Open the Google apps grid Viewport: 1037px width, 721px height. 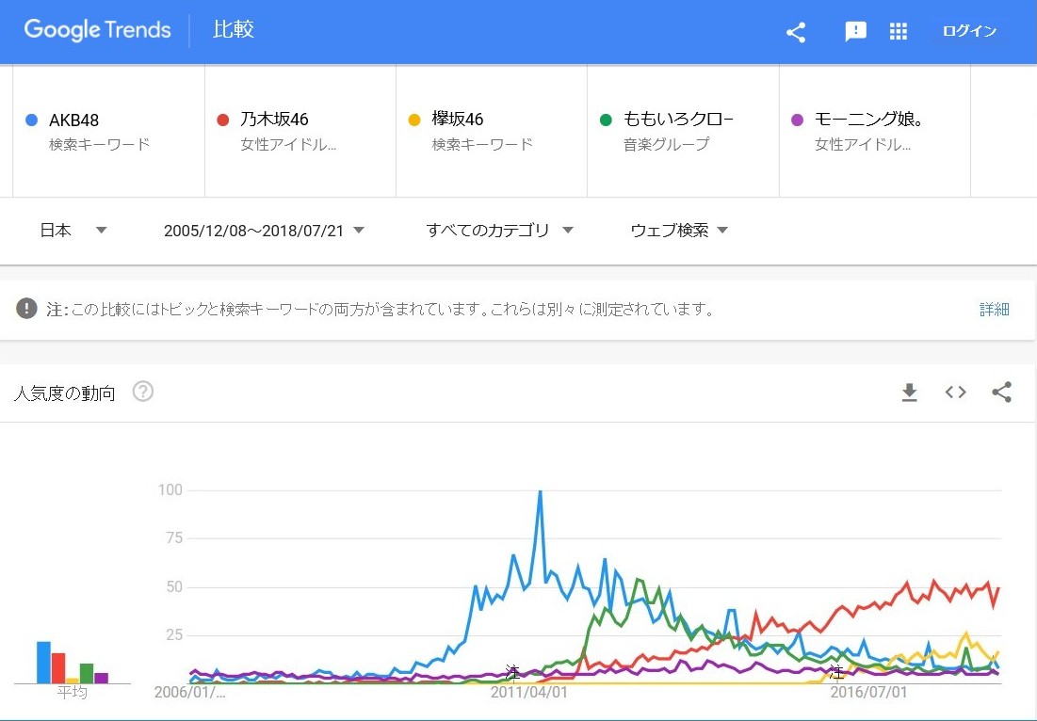pos(899,32)
